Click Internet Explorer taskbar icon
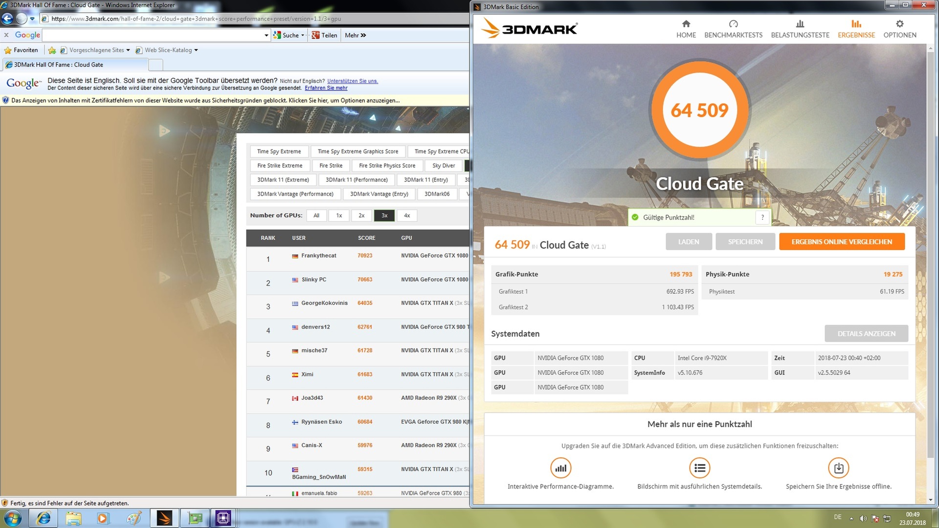Image resolution: width=939 pixels, height=528 pixels. click(x=44, y=518)
